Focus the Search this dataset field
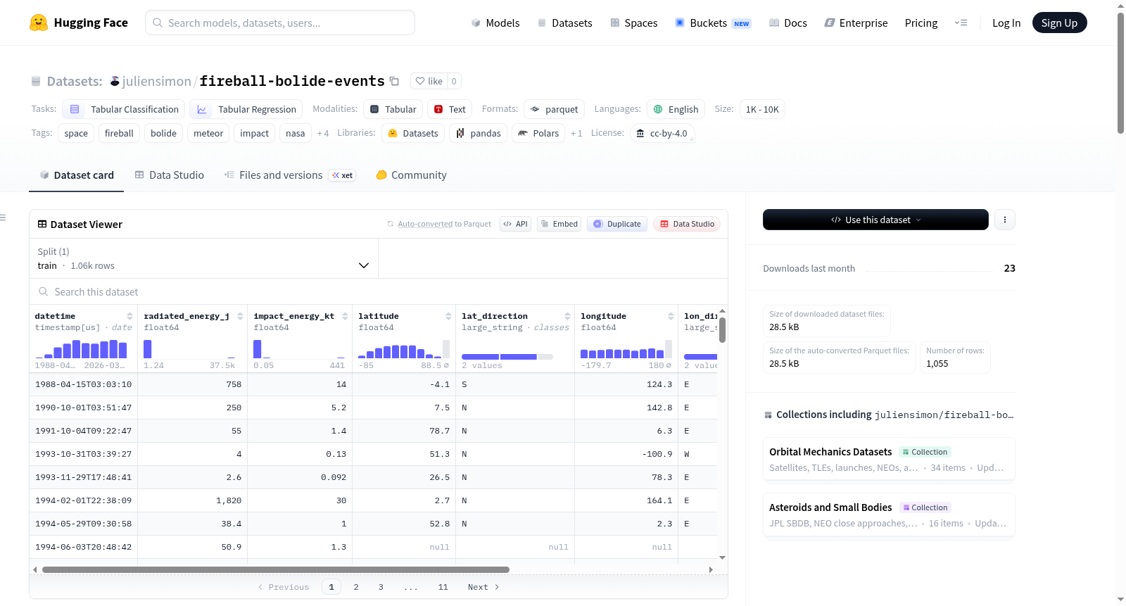 (x=379, y=291)
